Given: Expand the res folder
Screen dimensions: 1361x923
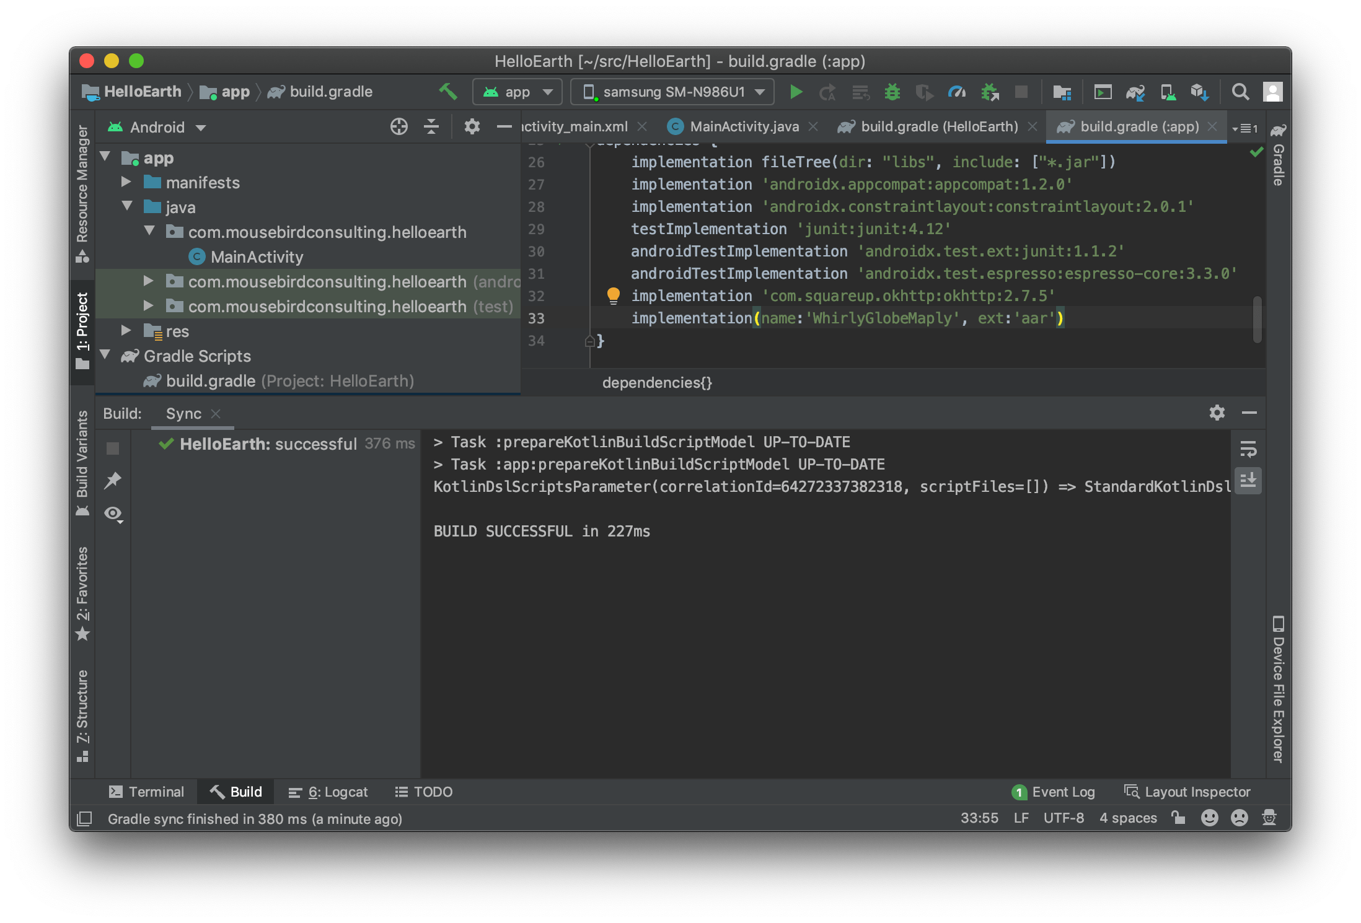Looking at the screenshot, I should click(x=126, y=330).
